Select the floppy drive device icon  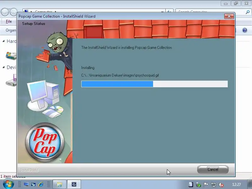(11, 80)
